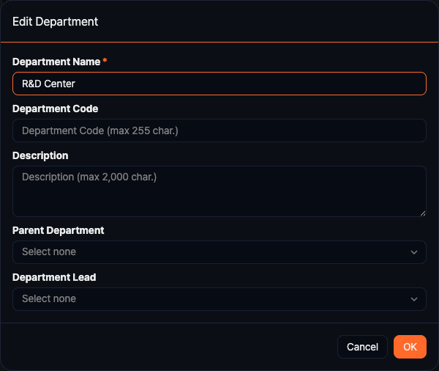
Task: Click the Description box resize handle
Action: point(422,213)
